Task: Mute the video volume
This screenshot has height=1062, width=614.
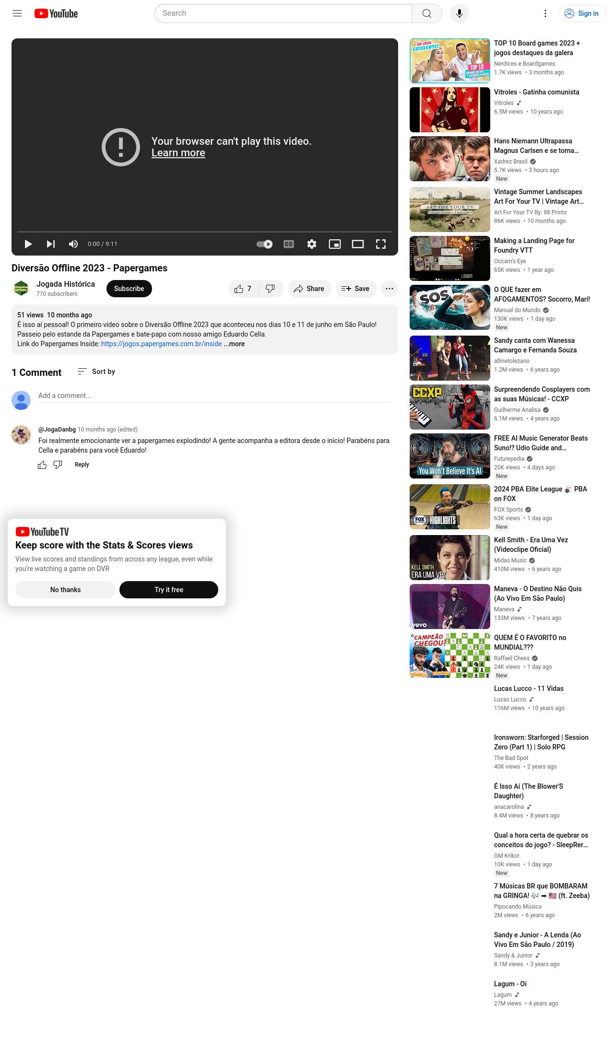Action: [x=73, y=244]
